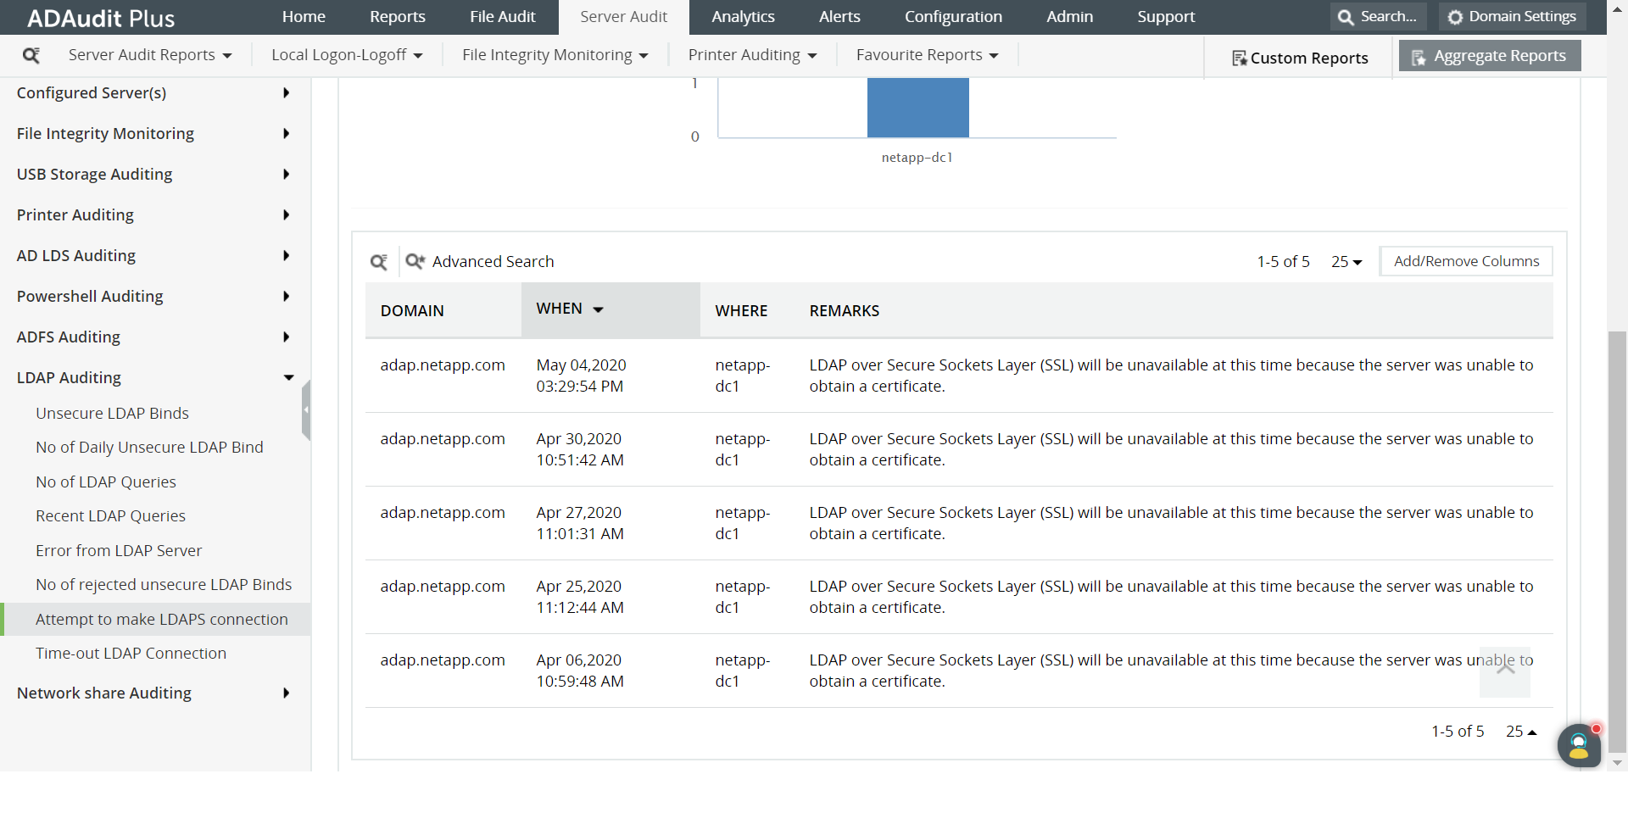The width and height of the screenshot is (1628, 824).
Task: Open Domain Settings
Action: tap(1512, 17)
